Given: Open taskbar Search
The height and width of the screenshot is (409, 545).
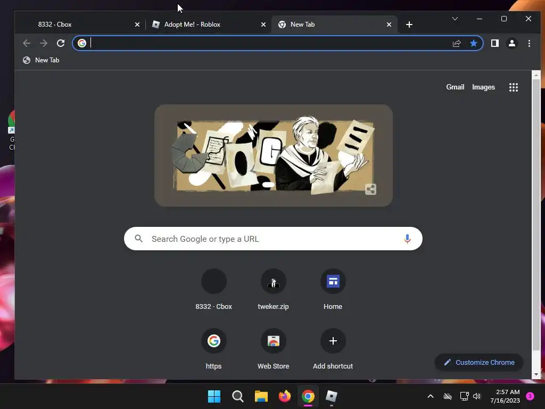Looking at the screenshot, I should tap(238, 396).
